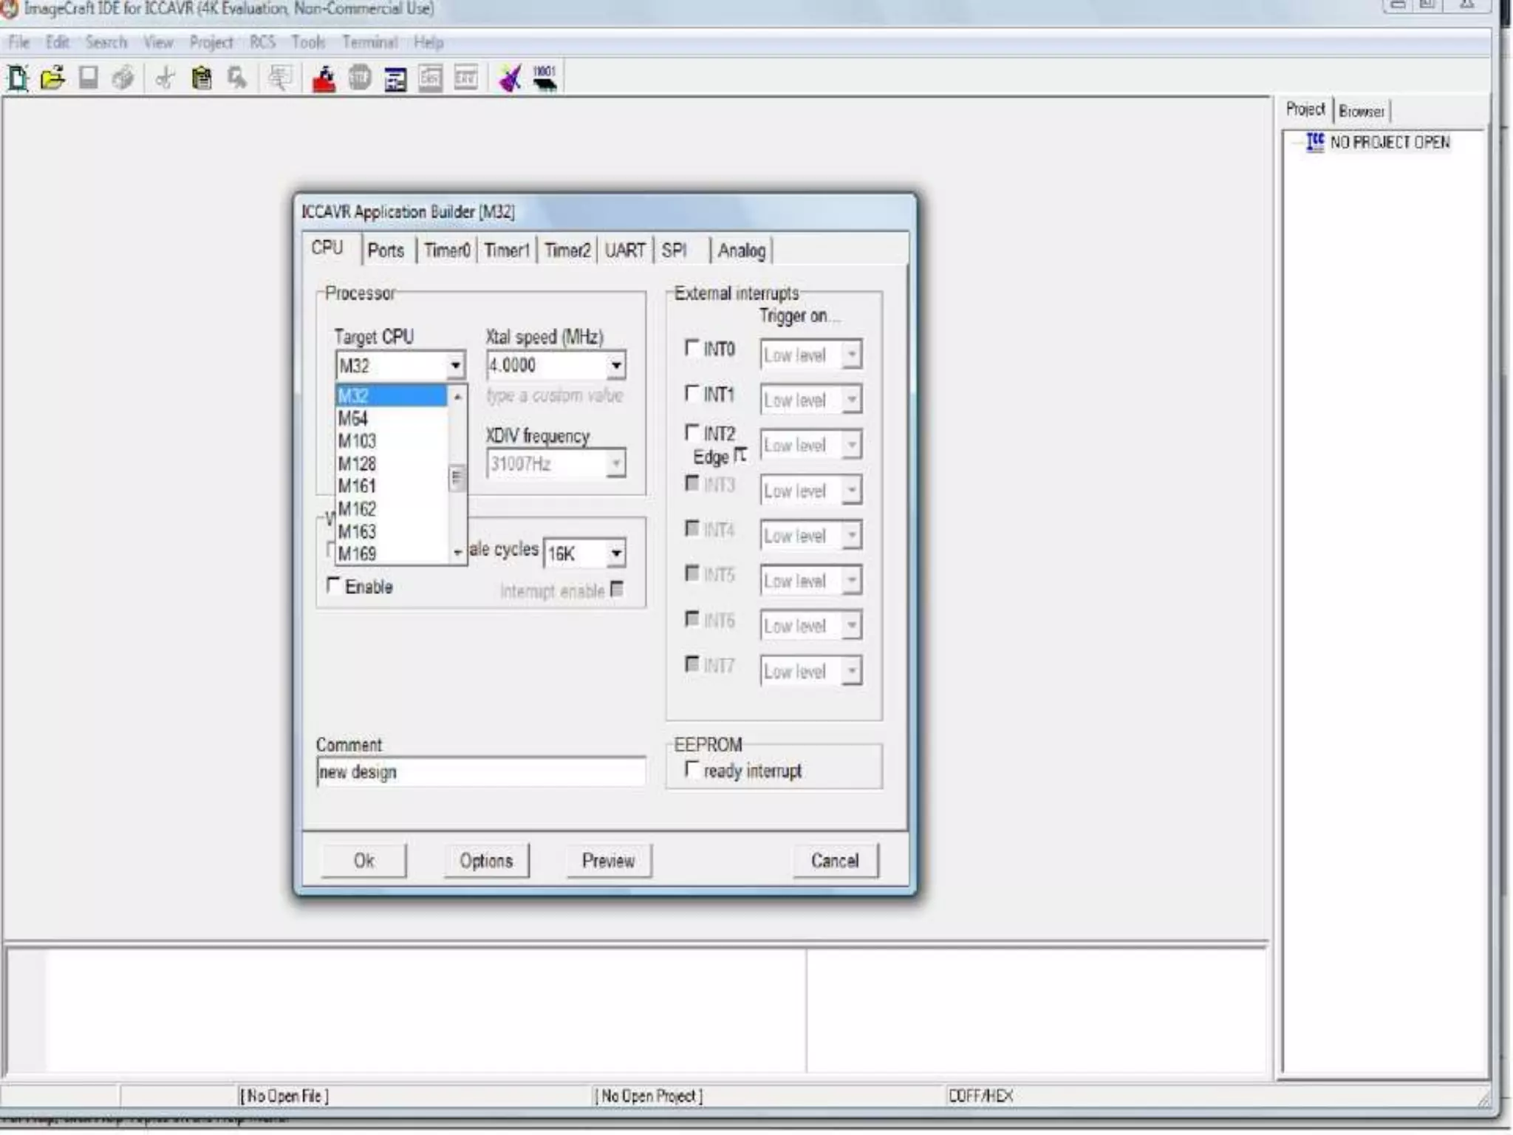Image resolution: width=1513 pixels, height=1135 pixels.
Task: Click the grayed ENV toolbar icon
Action: [x=466, y=78]
